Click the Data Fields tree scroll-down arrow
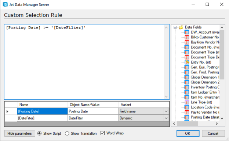This screenshot has height=141, width=229. point(222,118)
